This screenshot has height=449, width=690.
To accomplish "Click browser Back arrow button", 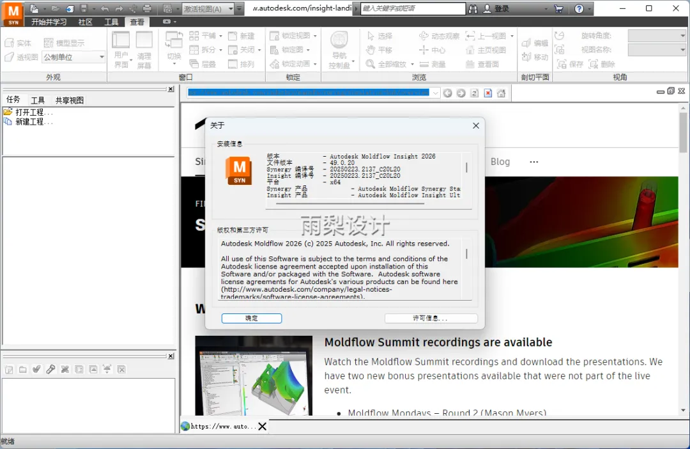I will pyautogui.click(x=447, y=93).
